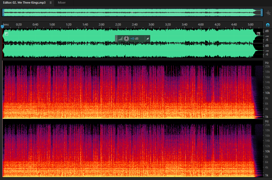Click the 1:00 mark on the ruler
Viewport: 272px width, 180px height.
coord(52,24)
